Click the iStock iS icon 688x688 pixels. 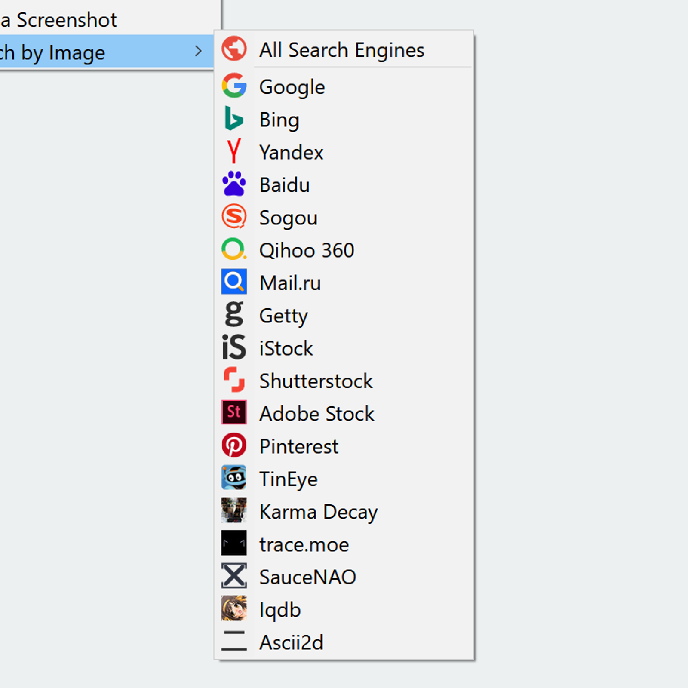point(234,347)
